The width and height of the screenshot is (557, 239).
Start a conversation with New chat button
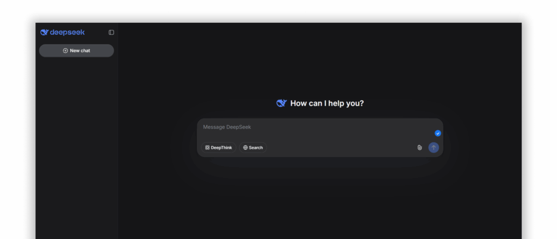pos(76,51)
